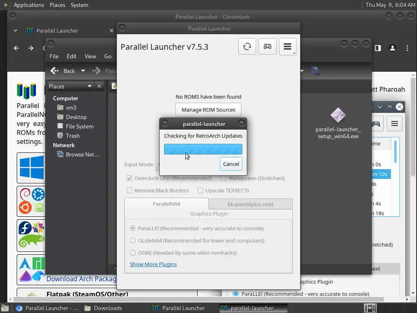The height and width of the screenshot is (313, 417).
Task: Open the Edit menu in file manager
Action: tap(71, 56)
